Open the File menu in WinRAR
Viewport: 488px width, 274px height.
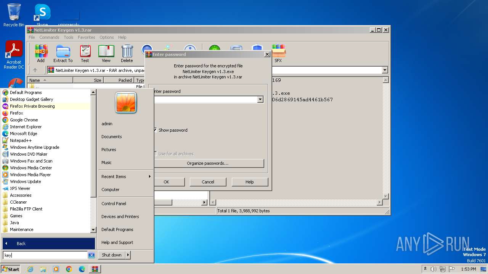pos(32,37)
